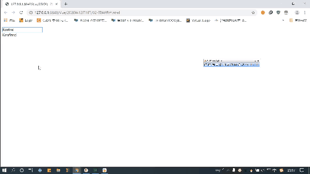This screenshot has height=174, width=310.
Task: Open the bookmark after Virtual Judge
Action: click(x=231, y=20)
